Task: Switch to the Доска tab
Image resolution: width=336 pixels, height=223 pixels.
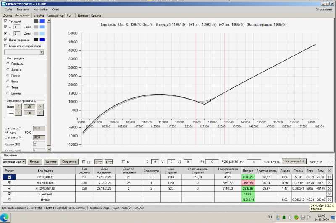Action: pyautogui.click(x=8, y=15)
